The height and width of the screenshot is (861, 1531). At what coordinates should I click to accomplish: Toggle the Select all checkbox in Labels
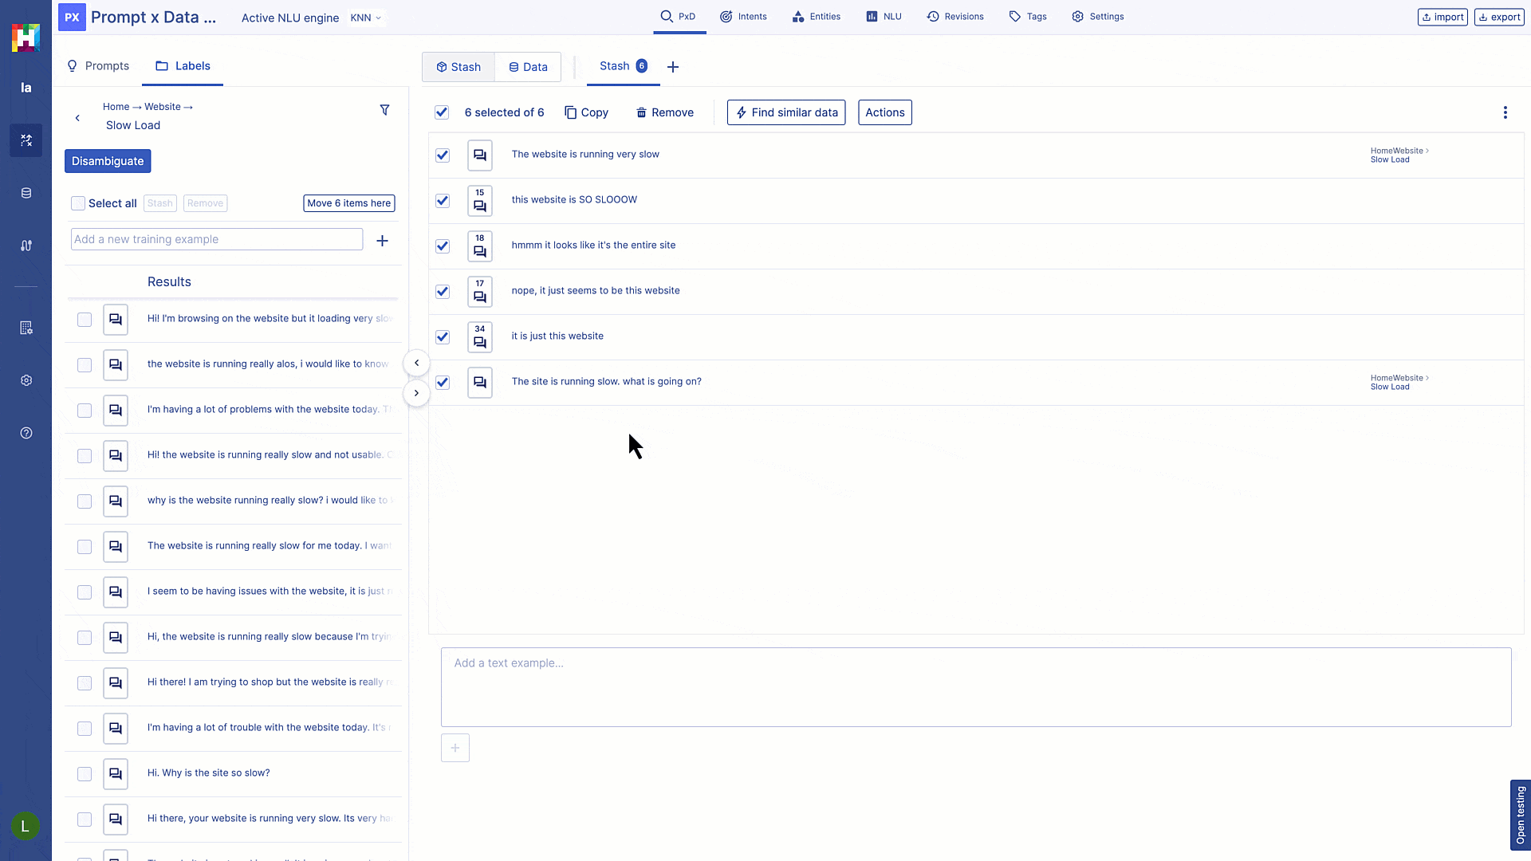click(x=78, y=203)
